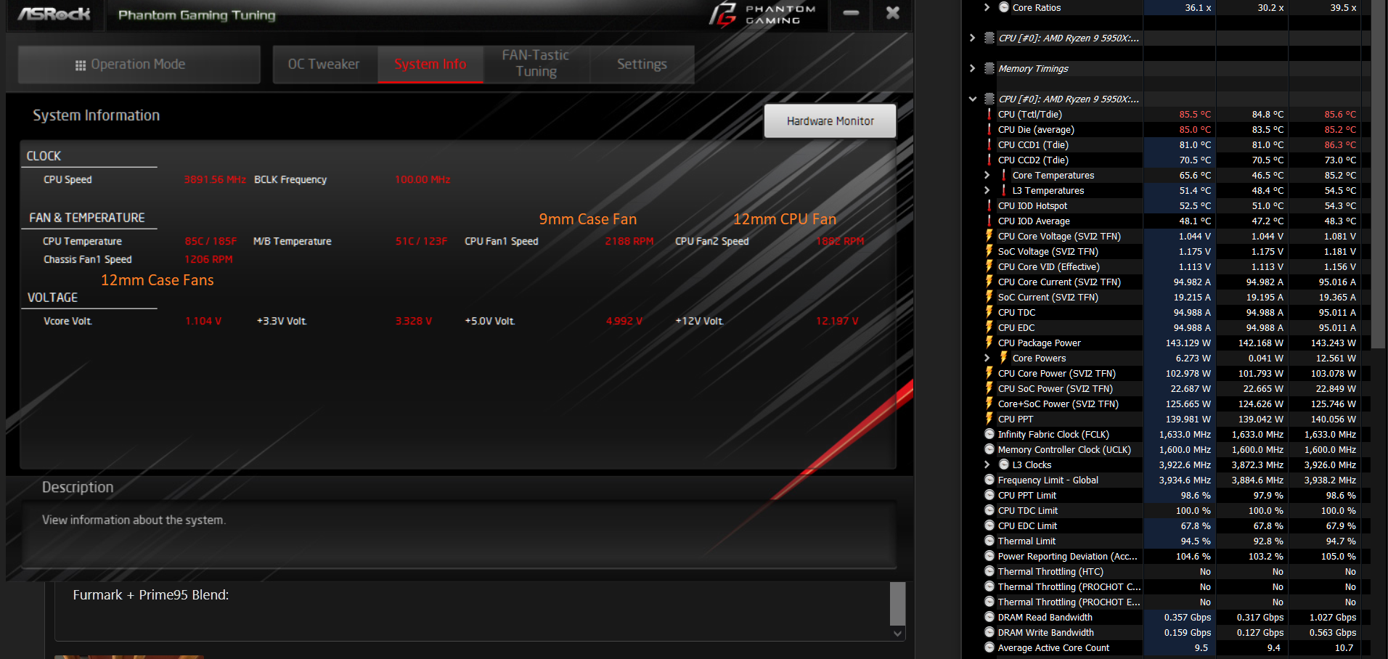Screen dimensions: 1388x659
Task: Click the +12V Volt value 12.197 V
Action: point(837,321)
